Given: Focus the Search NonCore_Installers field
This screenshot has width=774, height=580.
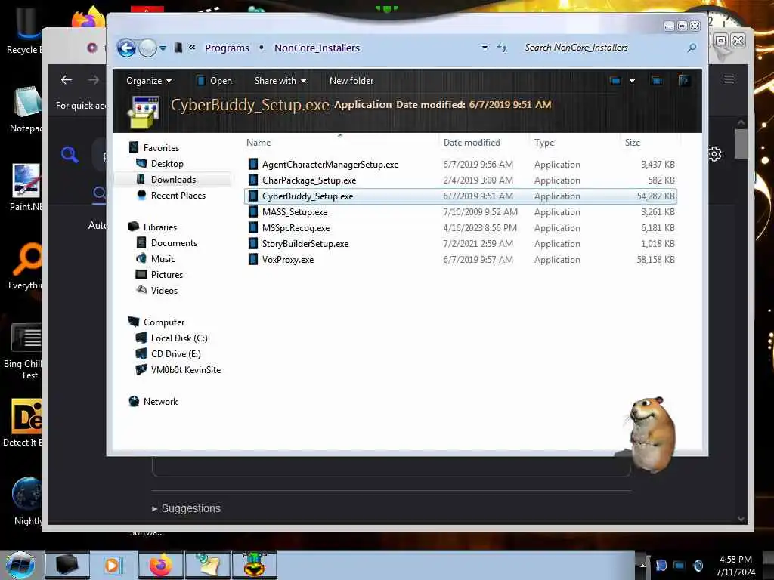Looking at the screenshot, I should [x=601, y=48].
